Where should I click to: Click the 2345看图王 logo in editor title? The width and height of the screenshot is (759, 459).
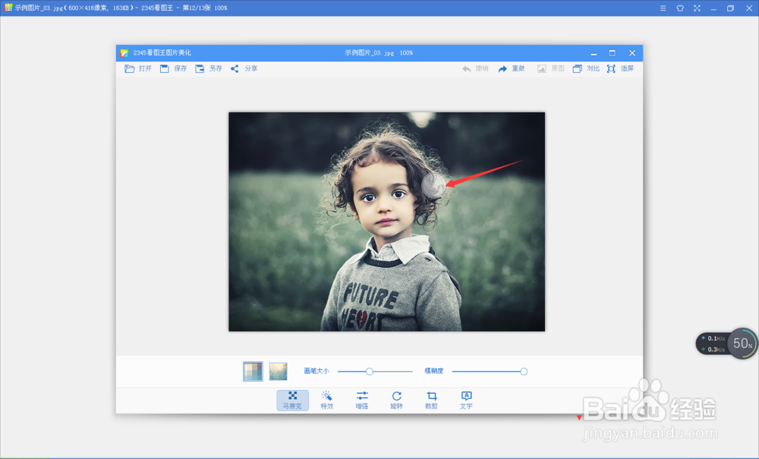[124, 53]
